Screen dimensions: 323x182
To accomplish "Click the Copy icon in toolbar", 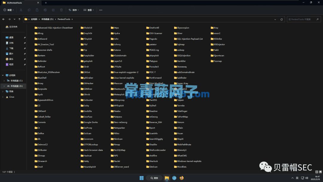I will pos(29,10).
